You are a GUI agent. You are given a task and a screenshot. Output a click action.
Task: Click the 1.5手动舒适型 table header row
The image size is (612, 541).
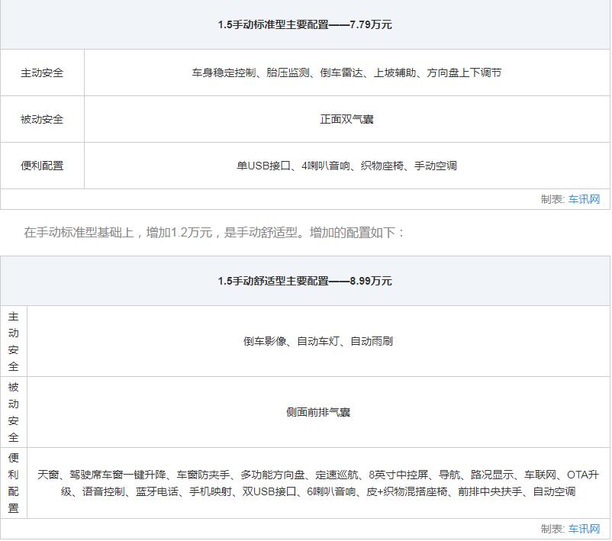click(305, 279)
